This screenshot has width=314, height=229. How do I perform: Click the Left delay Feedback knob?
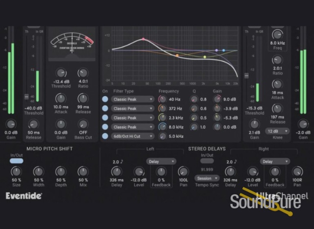click(x=161, y=172)
